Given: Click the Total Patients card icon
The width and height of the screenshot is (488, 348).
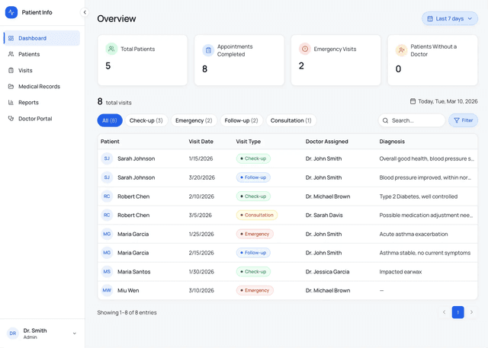Looking at the screenshot, I should (111, 49).
